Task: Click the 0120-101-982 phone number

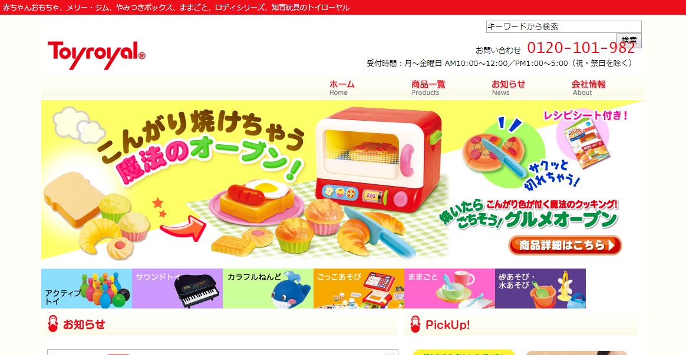Action: point(581,47)
